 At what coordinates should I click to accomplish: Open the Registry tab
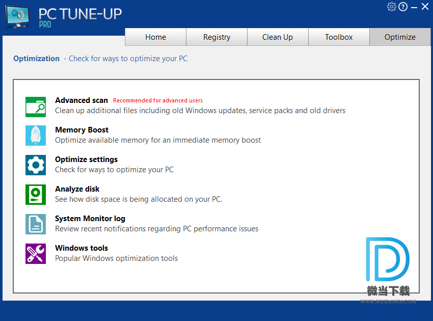pyautogui.click(x=217, y=37)
